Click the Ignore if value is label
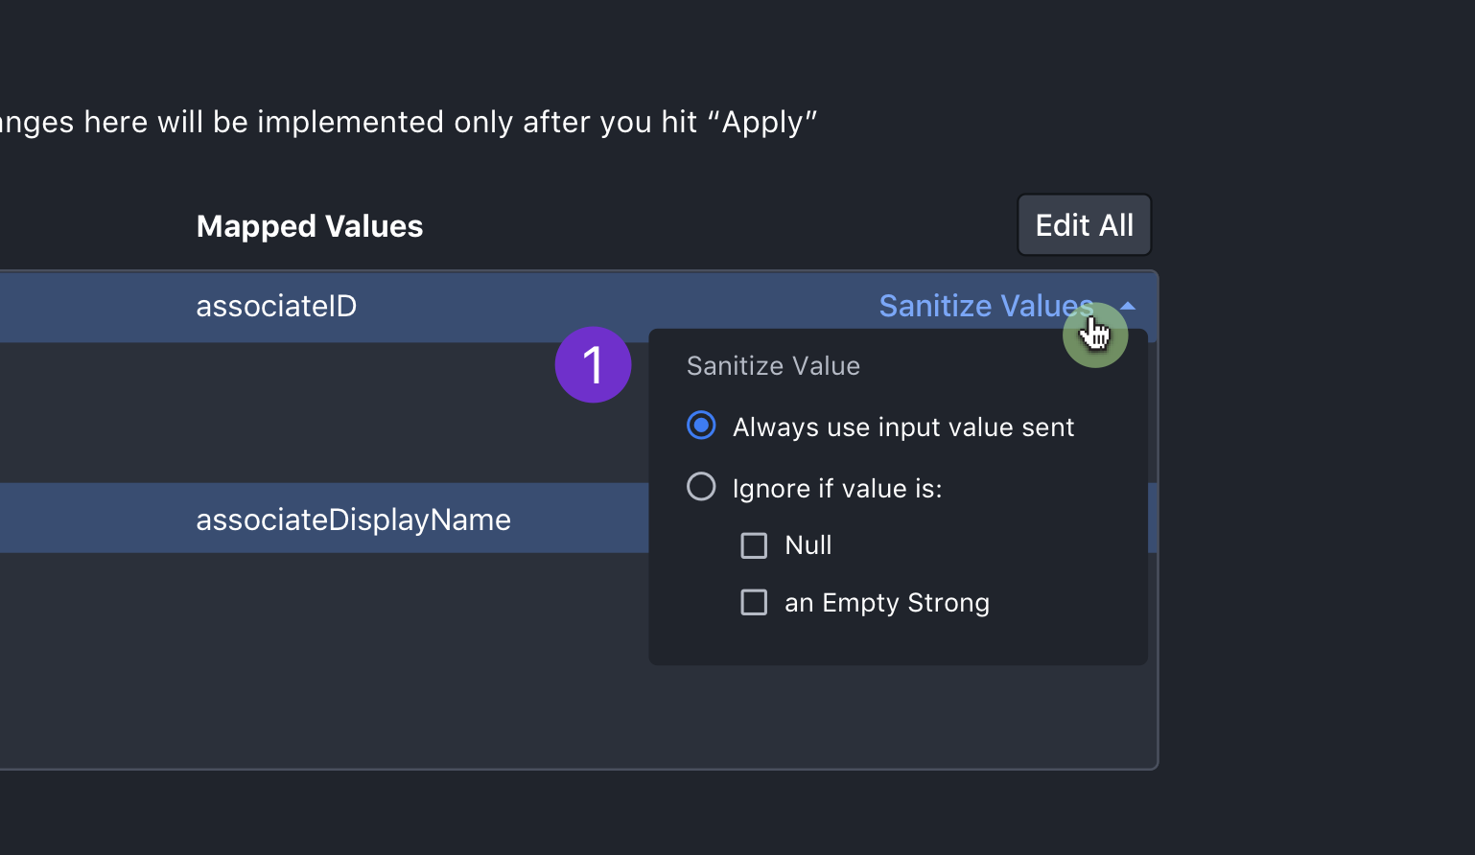Viewport: 1475px width, 855px height. point(837,489)
